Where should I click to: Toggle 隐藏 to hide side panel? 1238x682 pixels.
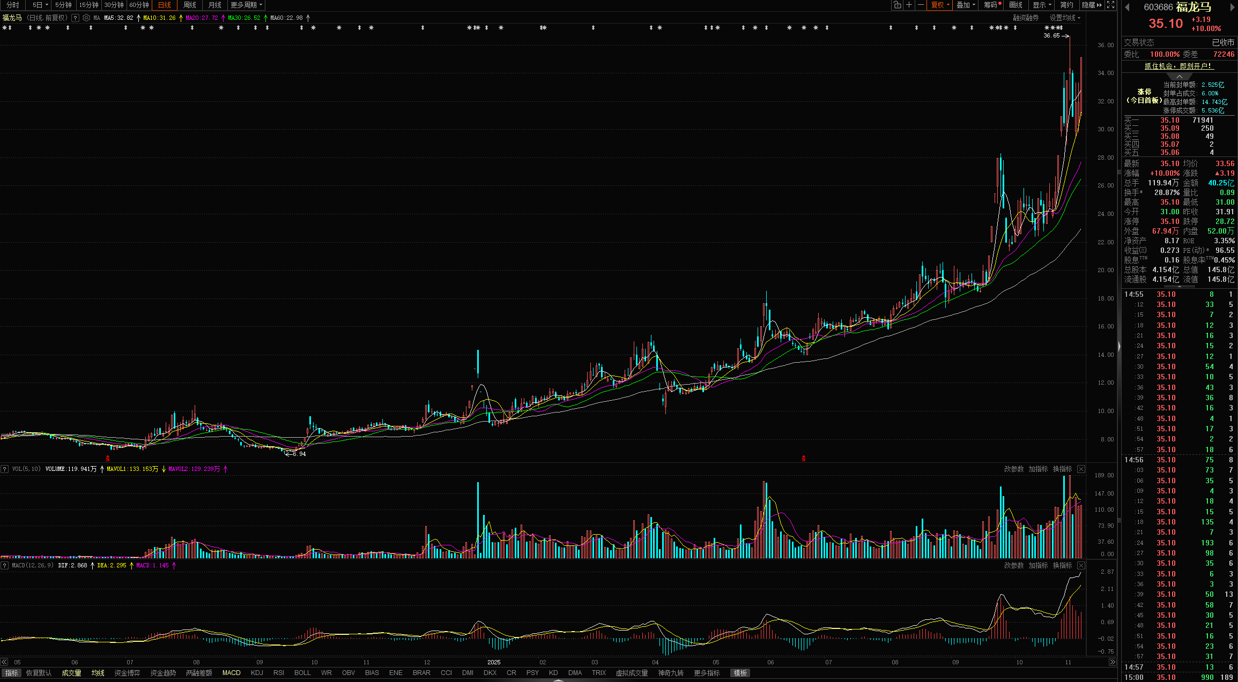tap(1091, 5)
